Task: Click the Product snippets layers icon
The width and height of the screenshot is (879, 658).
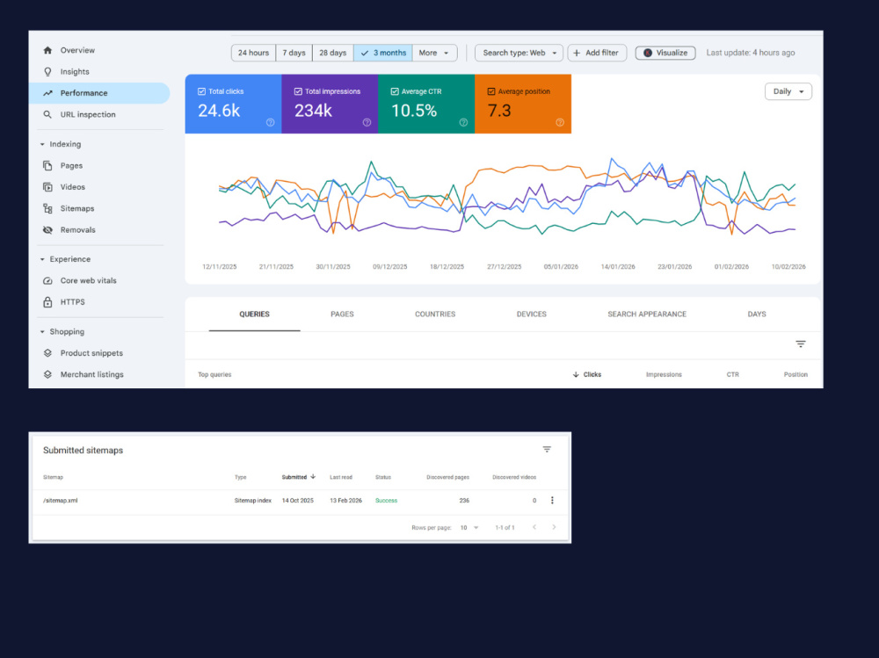Action: point(47,353)
